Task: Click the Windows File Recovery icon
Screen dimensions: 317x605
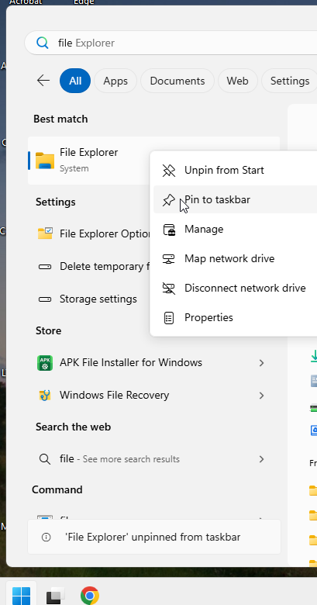Action: 45,396
